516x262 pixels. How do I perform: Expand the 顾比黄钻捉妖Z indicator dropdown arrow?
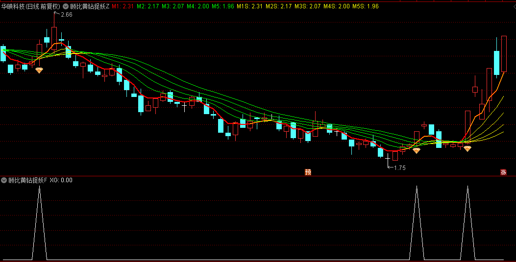(x=66, y=6)
